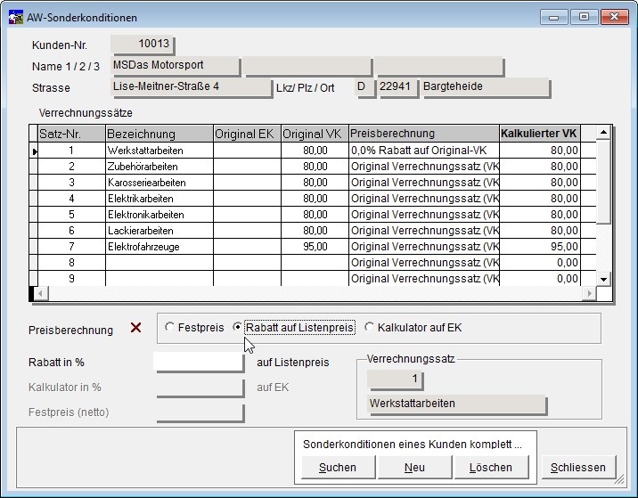This screenshot has height=498, width=638.
Task: Click the empty Name 3 field
Action: point(439,66)
